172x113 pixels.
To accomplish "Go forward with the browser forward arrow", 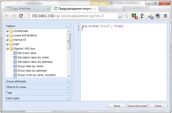I will (x=14, y=16).
